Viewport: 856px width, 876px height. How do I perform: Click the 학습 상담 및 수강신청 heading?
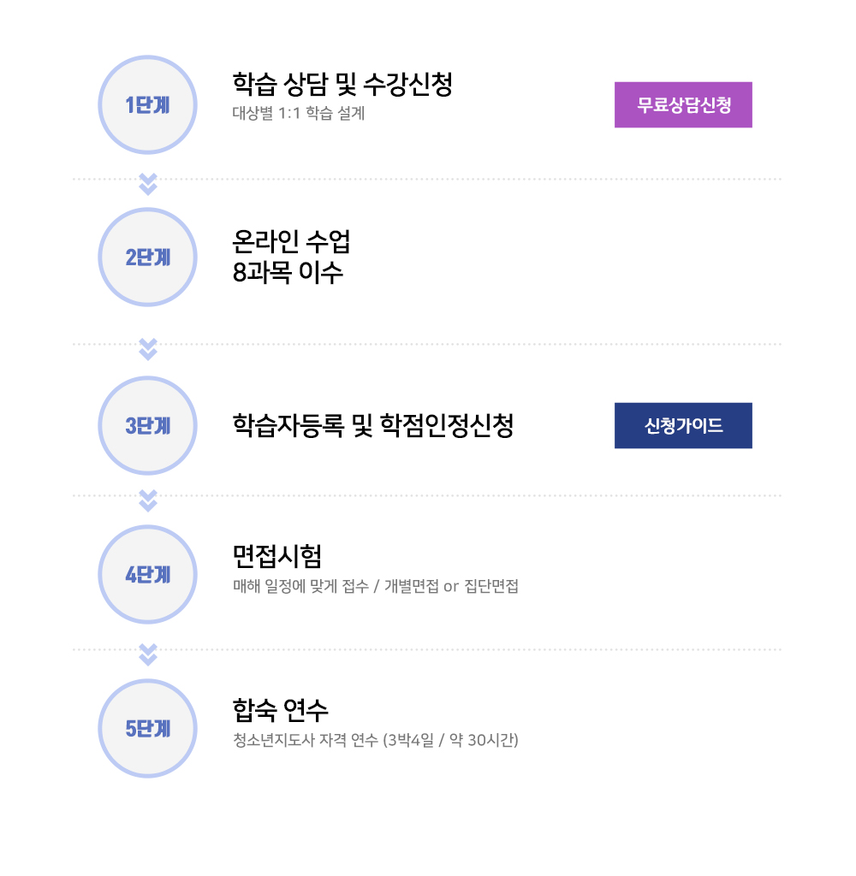tap(342, 84)
